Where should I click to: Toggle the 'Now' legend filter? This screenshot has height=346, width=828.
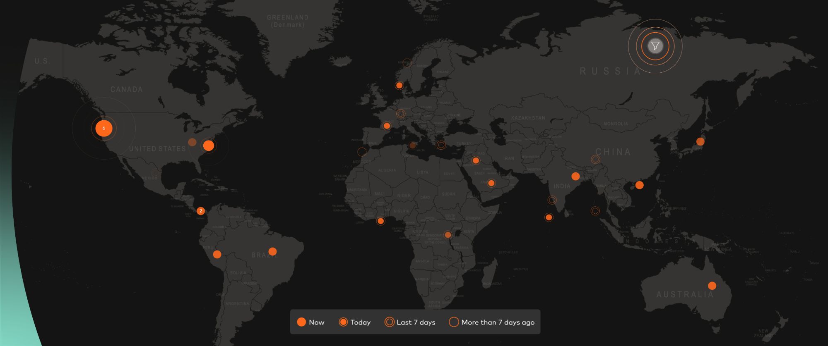point(310,322)
